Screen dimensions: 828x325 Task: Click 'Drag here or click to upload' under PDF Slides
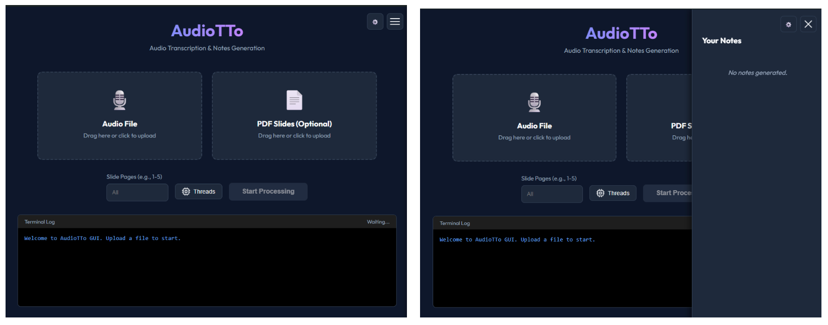[x=294, y=136]
